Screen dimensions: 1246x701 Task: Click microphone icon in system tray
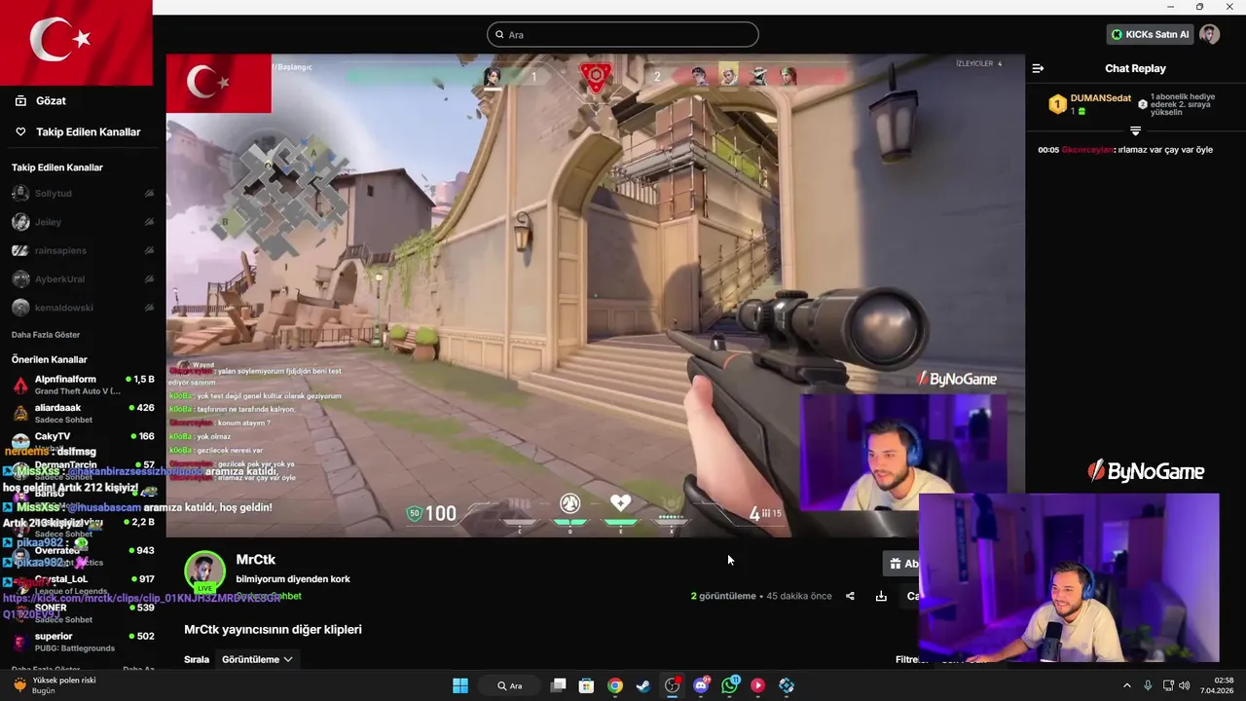click(1149, 685)
